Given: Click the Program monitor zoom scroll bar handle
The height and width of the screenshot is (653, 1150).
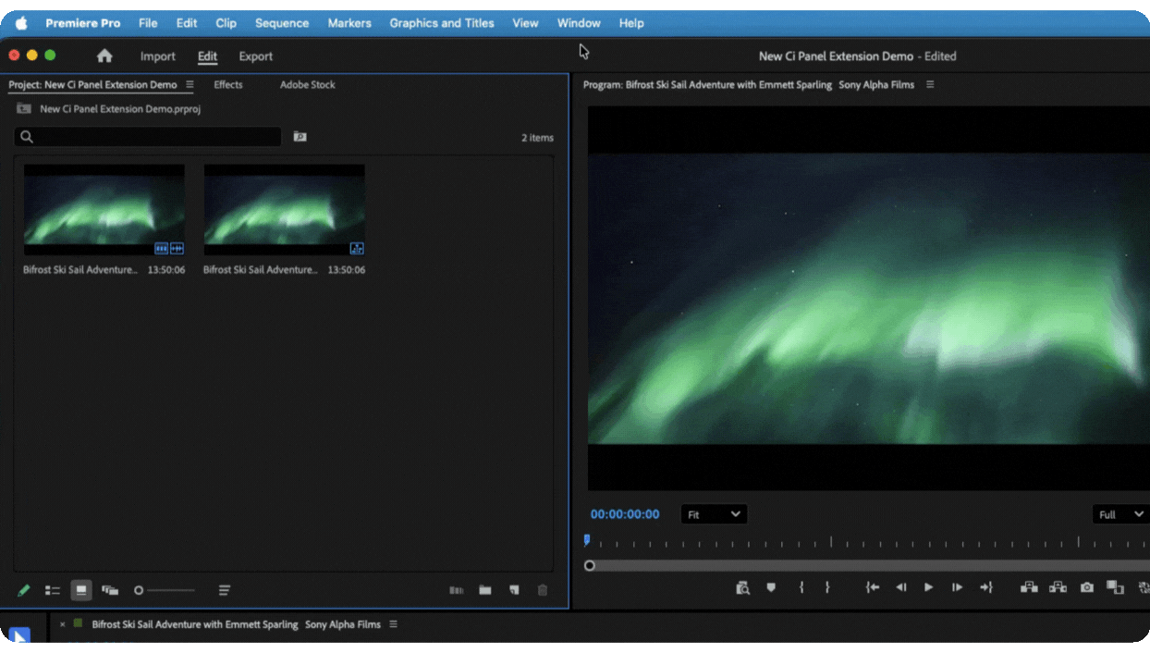Looking at the screenshot, I should pyautogui.click(x=590, y=565).
